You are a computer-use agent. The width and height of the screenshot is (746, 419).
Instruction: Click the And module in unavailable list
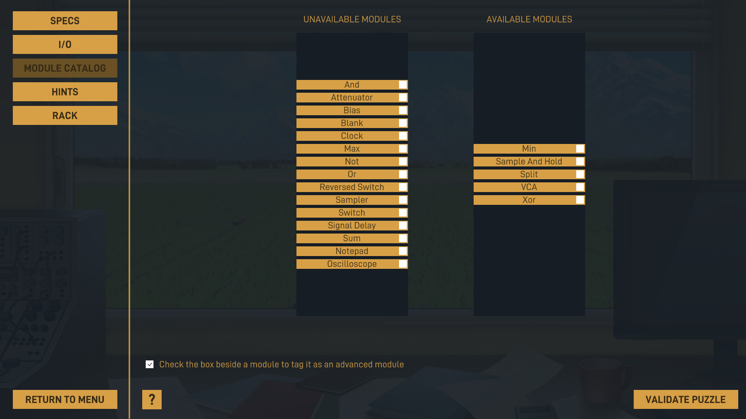tap(352, 85)
